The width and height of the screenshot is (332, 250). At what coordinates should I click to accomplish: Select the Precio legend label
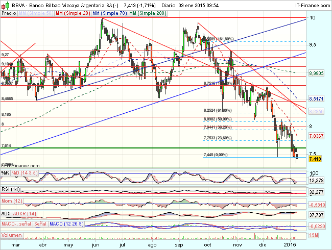click(9, 13)
